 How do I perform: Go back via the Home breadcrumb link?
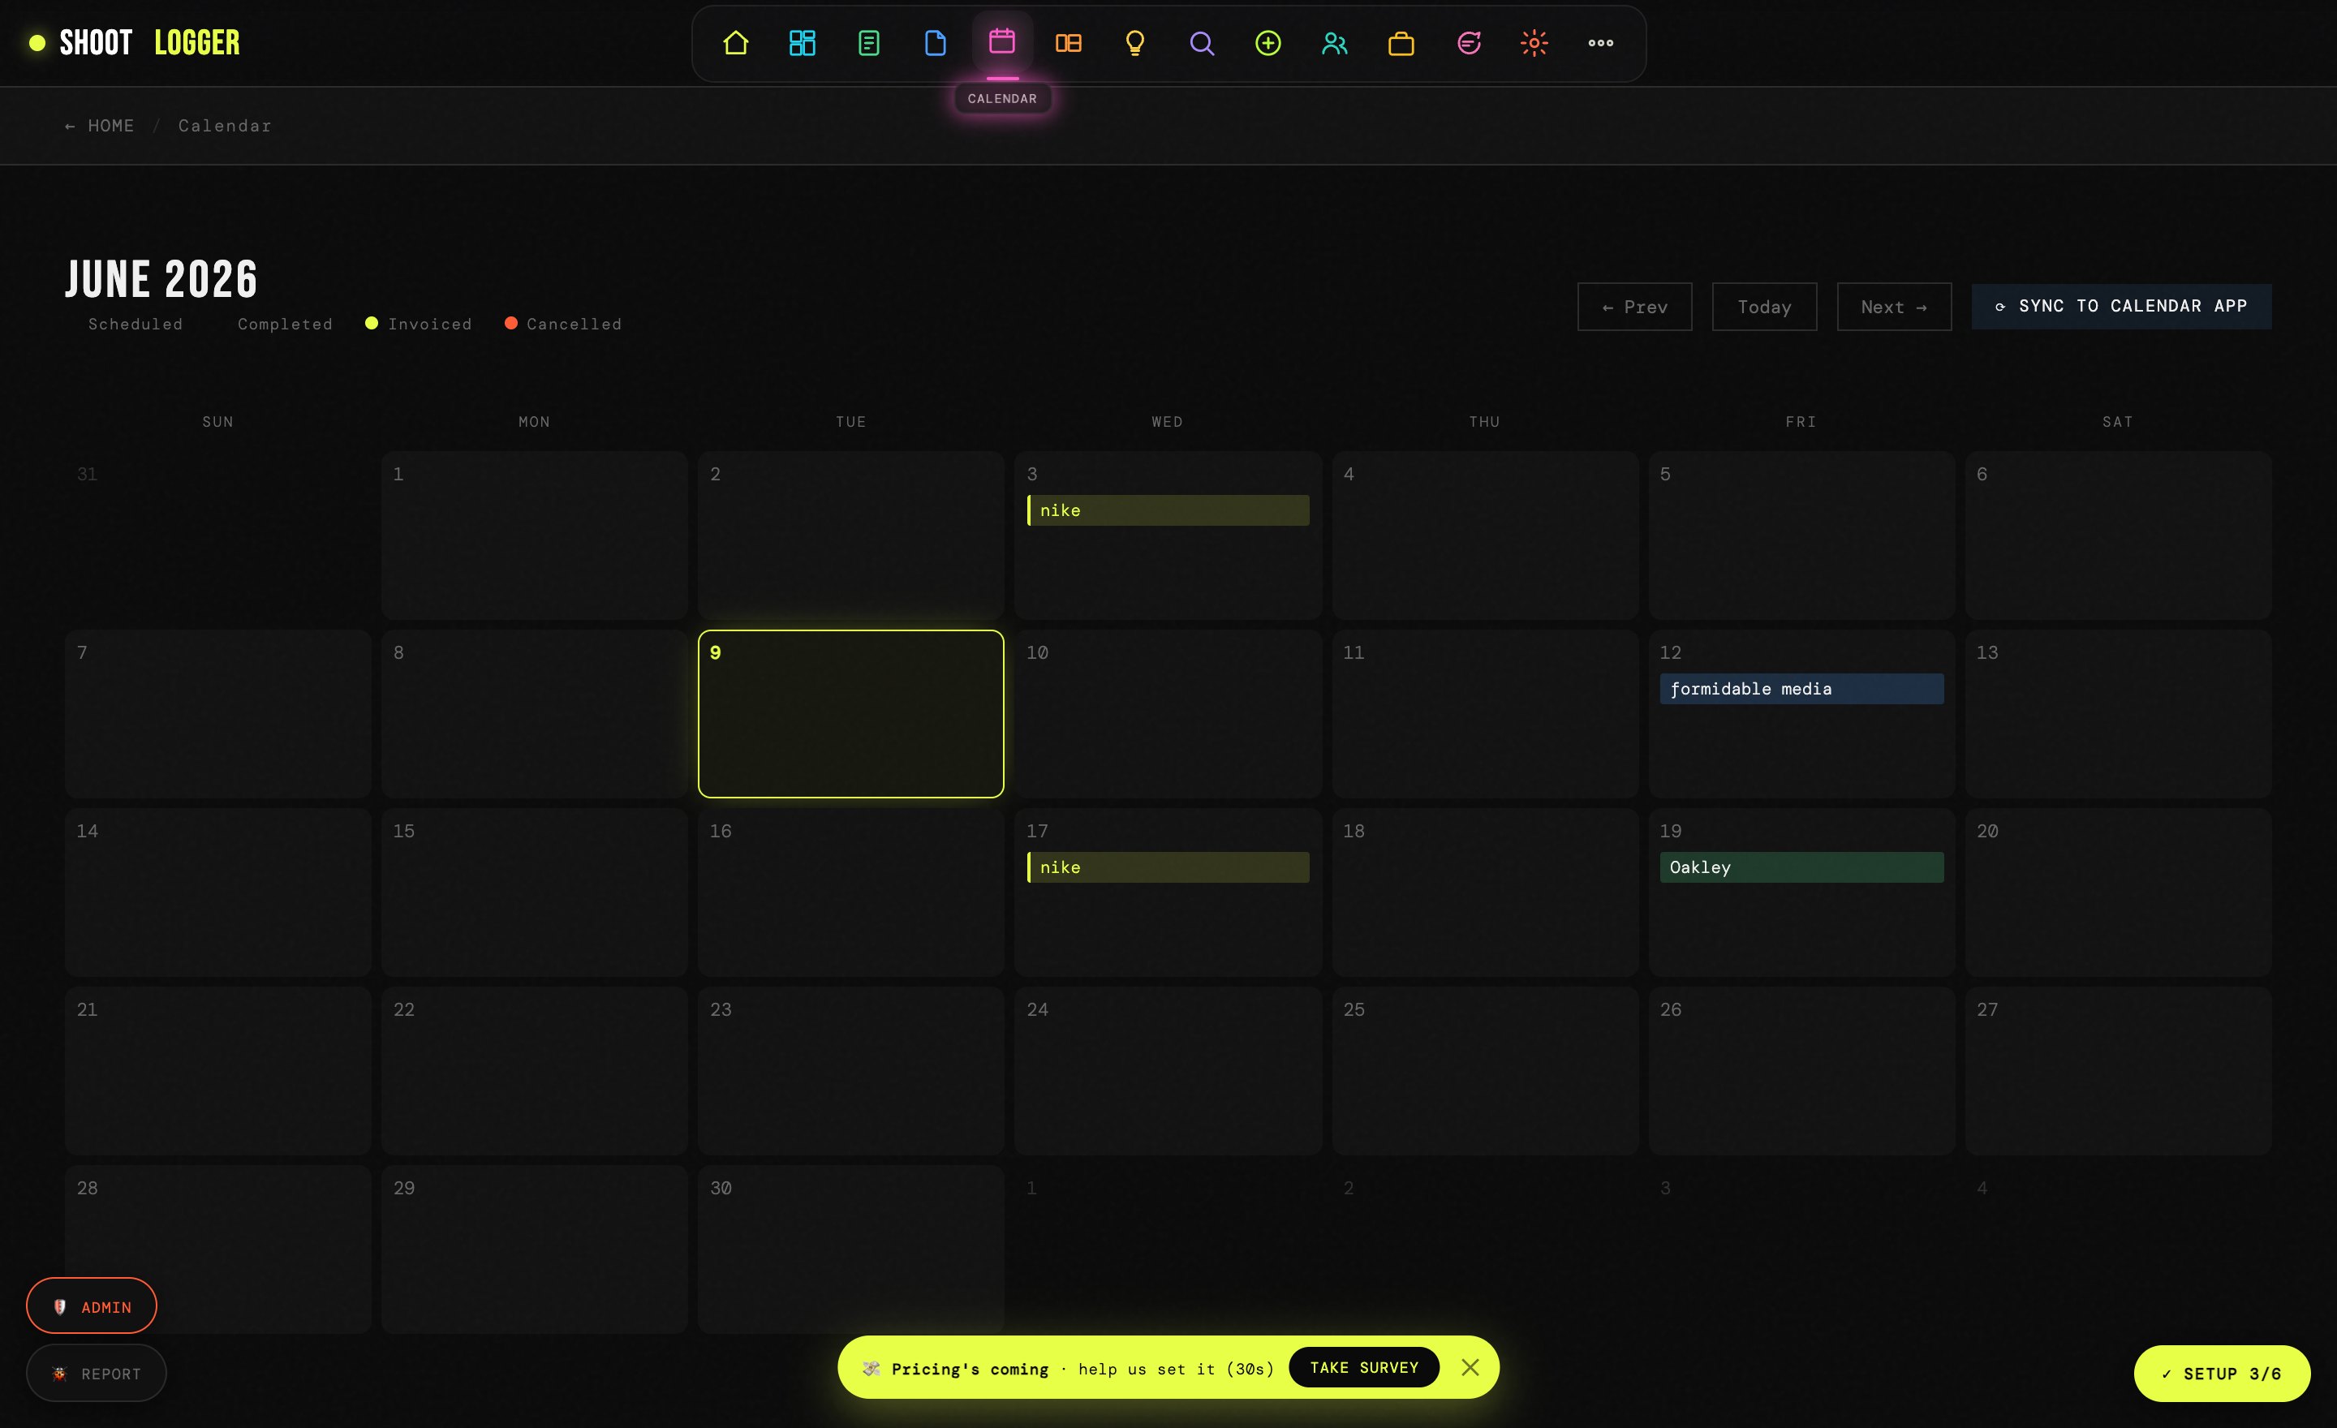(100, 126)
